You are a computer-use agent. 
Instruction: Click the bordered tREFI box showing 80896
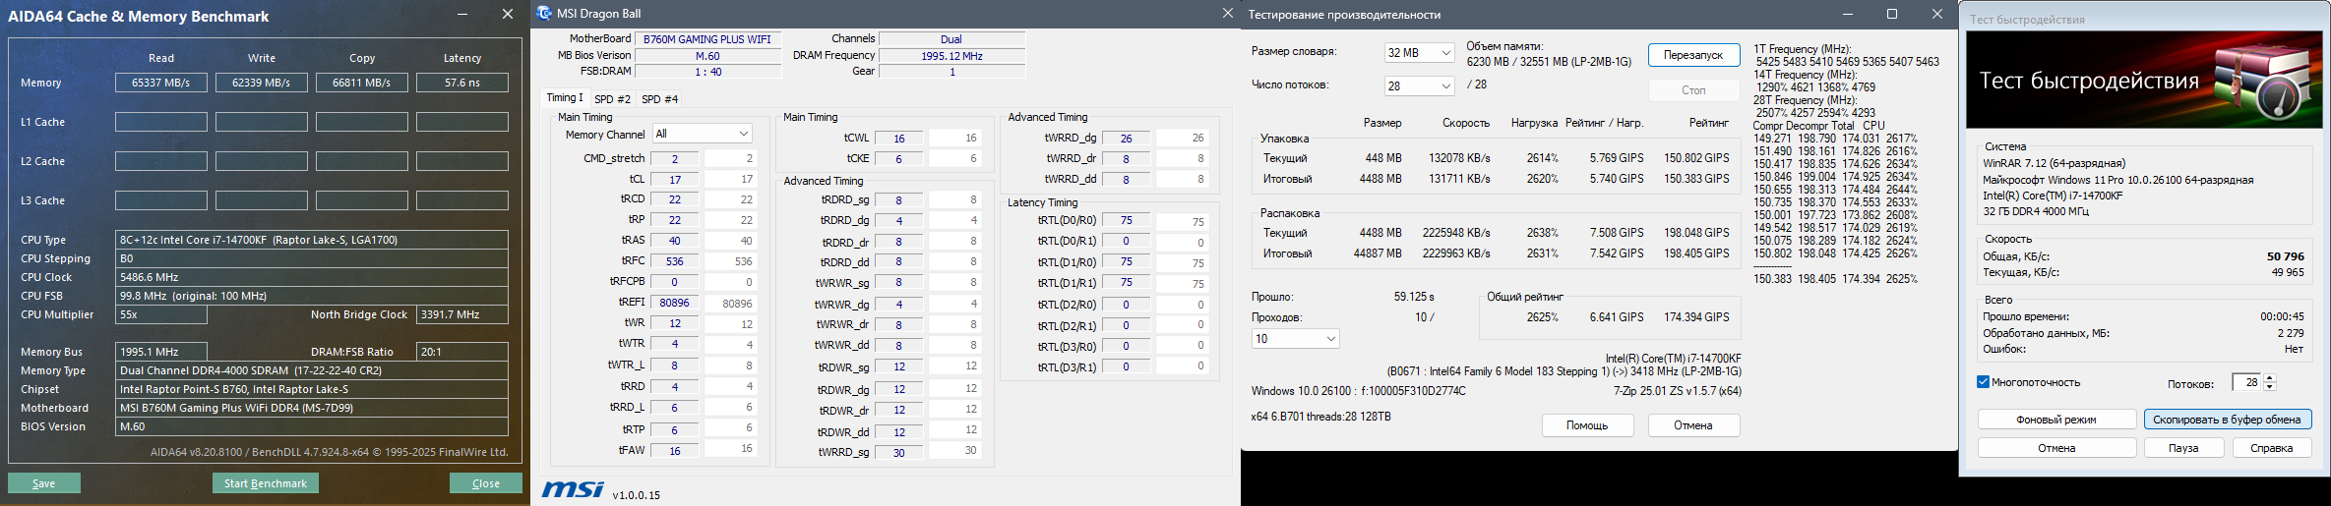(675, 303)
